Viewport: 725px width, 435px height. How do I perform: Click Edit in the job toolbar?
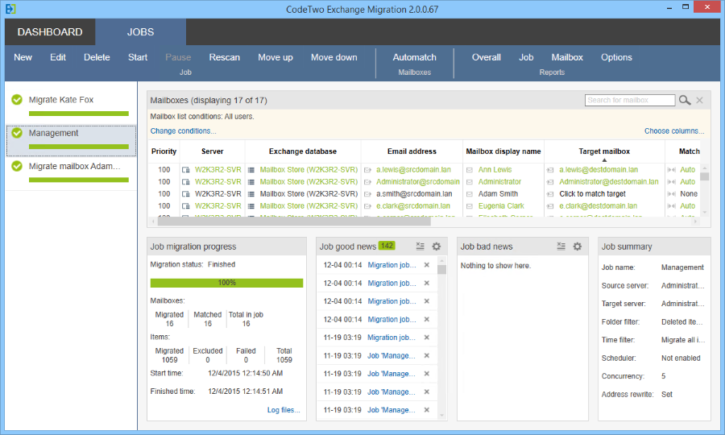coord(58,57)
